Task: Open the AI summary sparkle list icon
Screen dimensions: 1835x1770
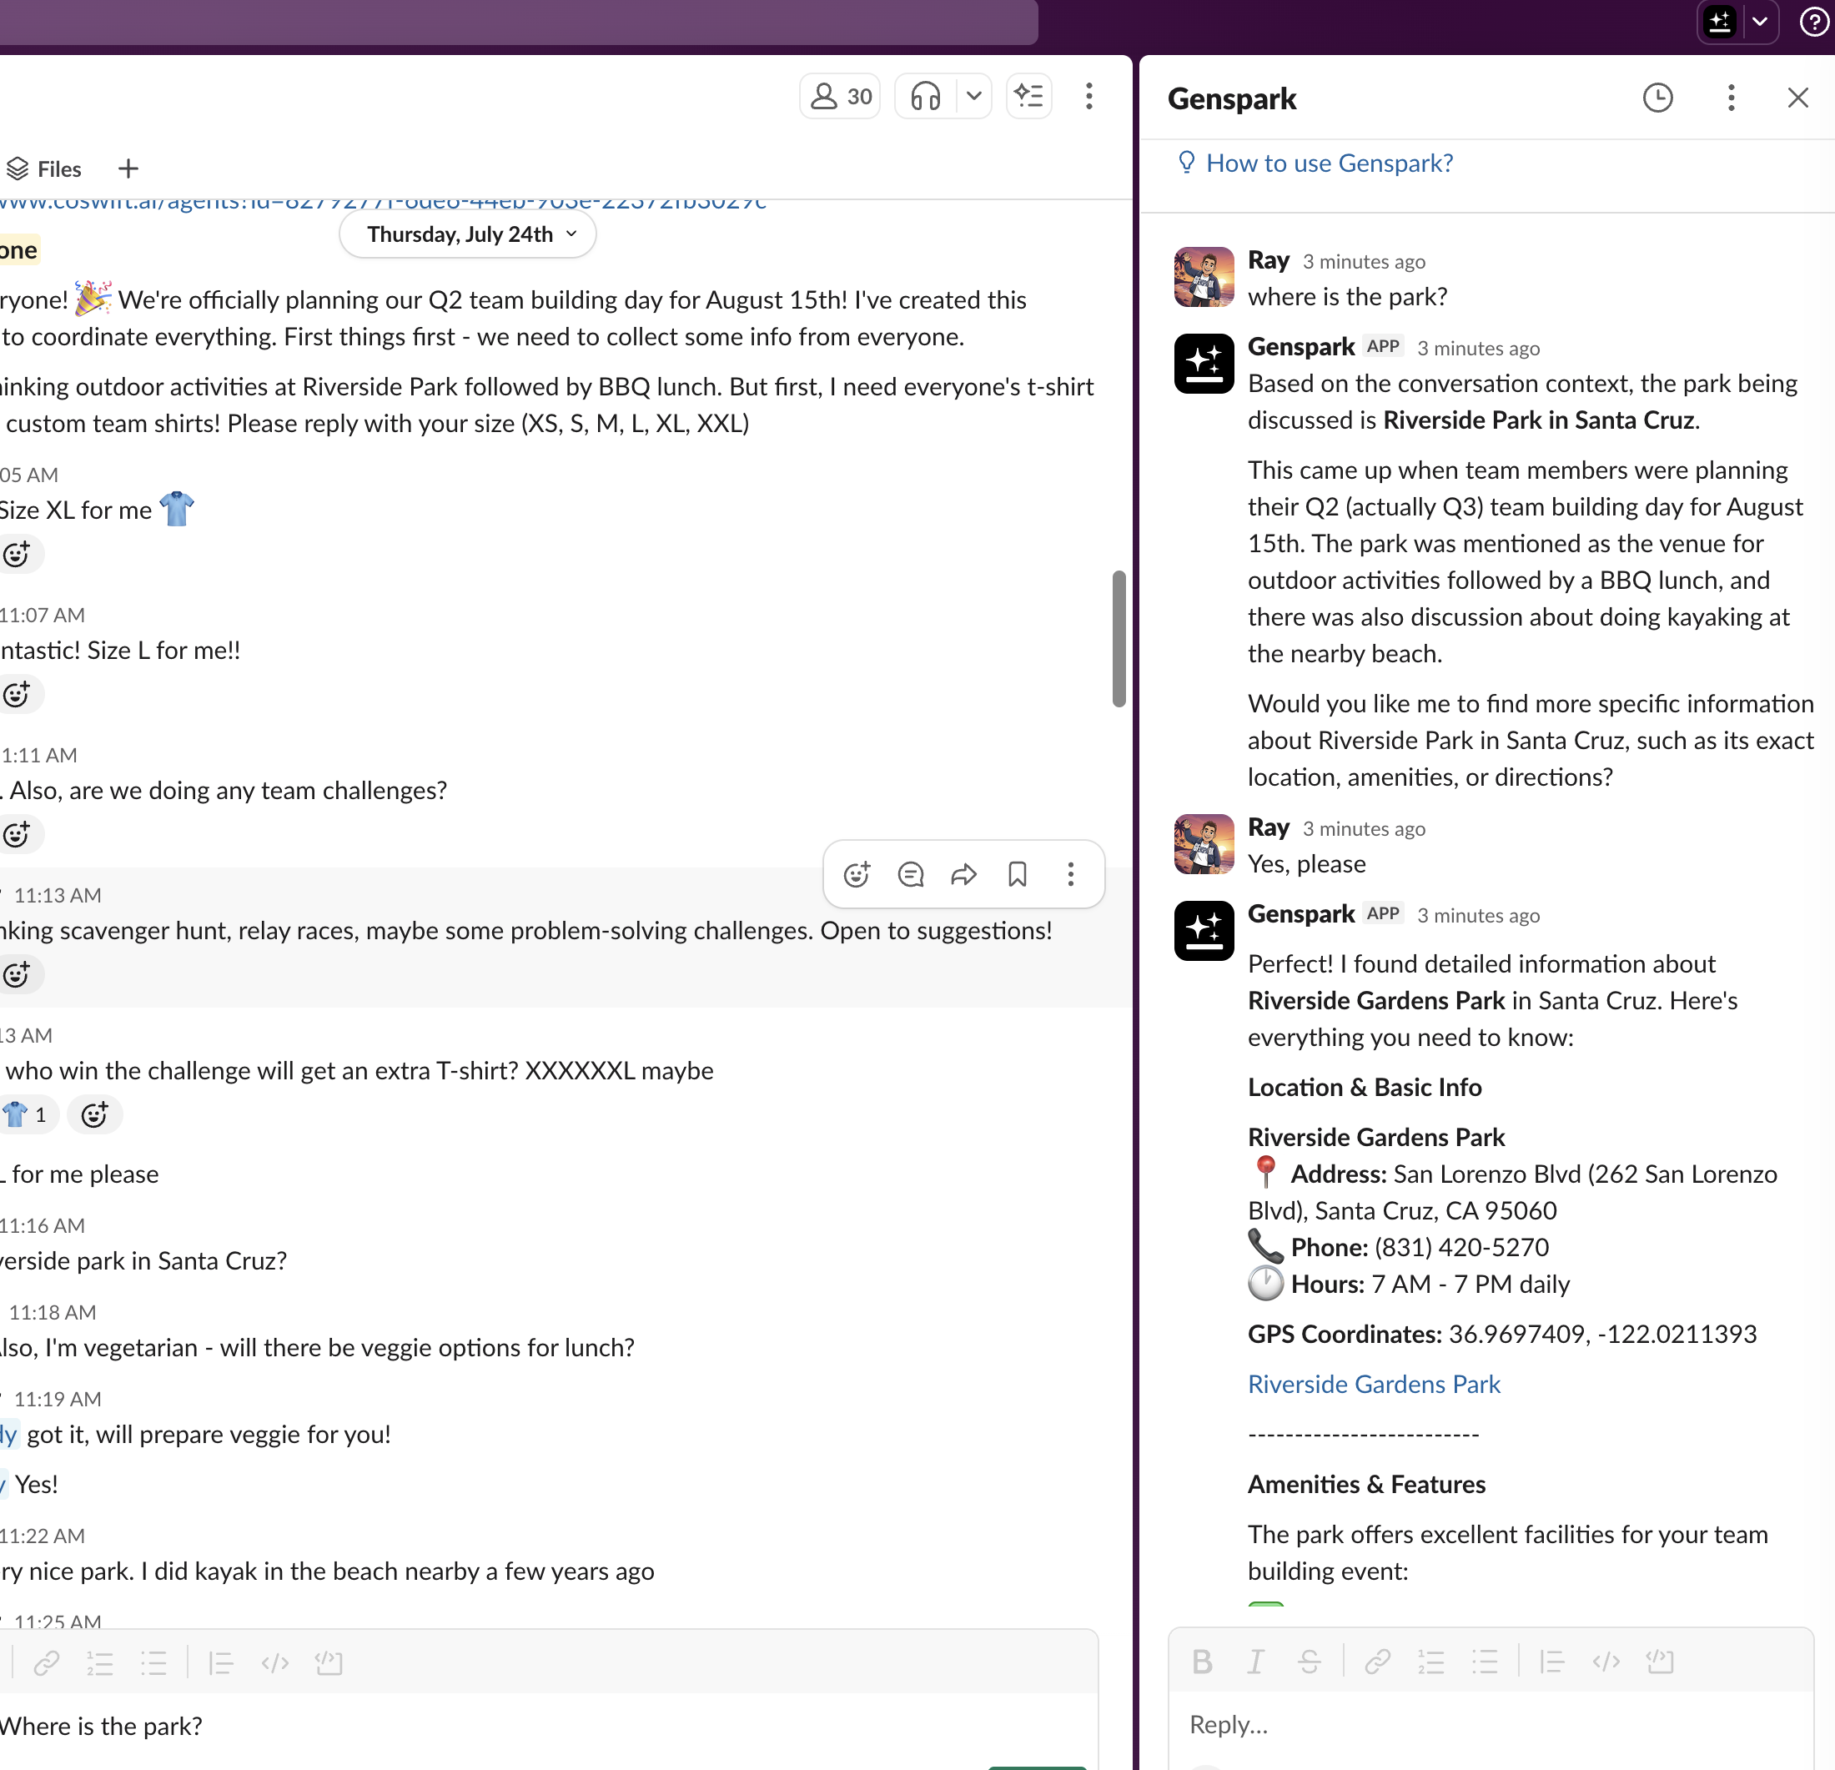Action: (x=1029, y=97)
